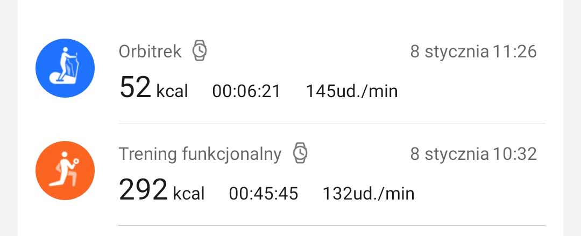Tap the 10:32 start time
The image size is (581, 236).
(515, 154)
